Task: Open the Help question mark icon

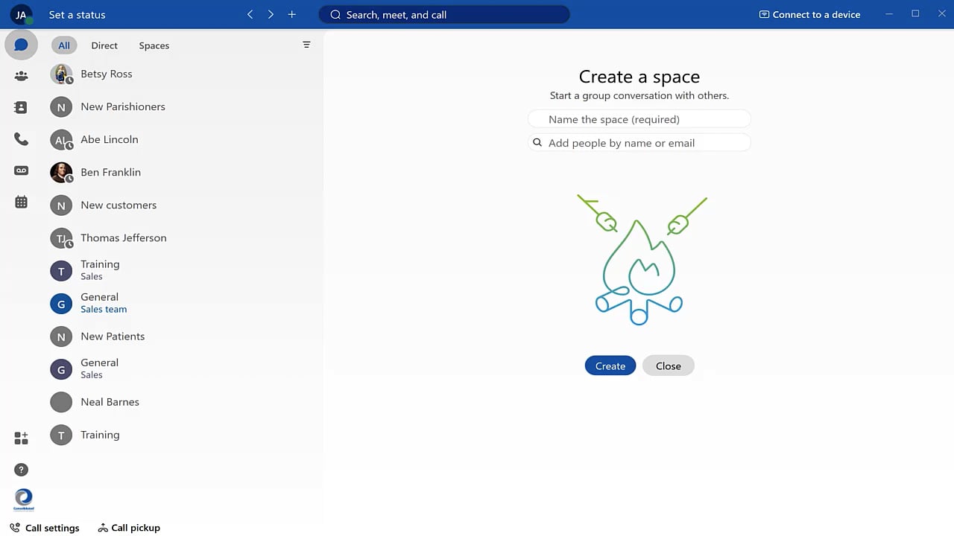Action: tap(21, 470)
